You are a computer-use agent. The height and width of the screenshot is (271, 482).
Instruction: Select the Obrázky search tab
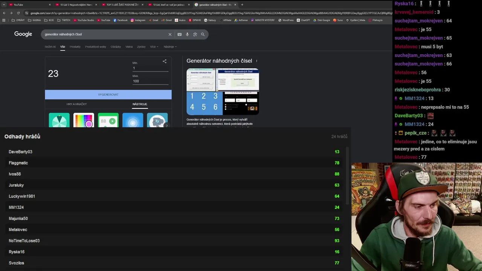[116, 47]
